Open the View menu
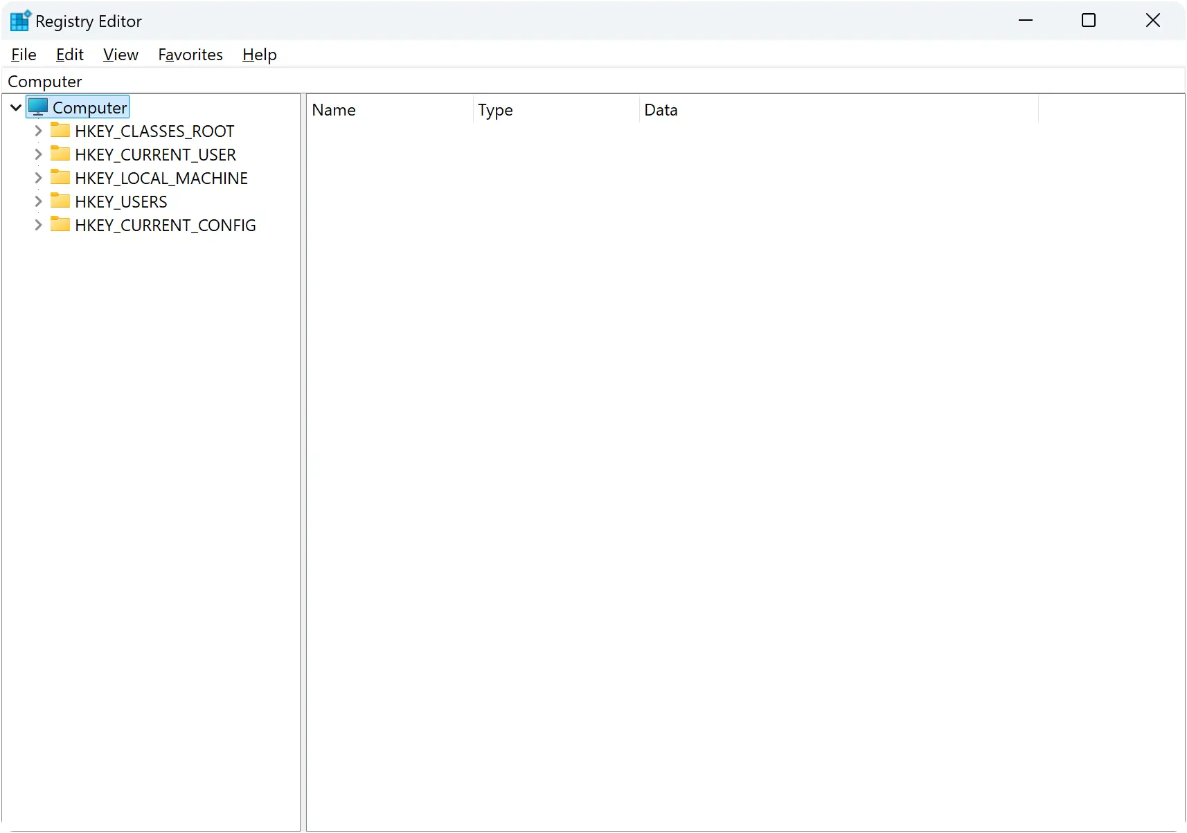 click(x=121, y=55)
